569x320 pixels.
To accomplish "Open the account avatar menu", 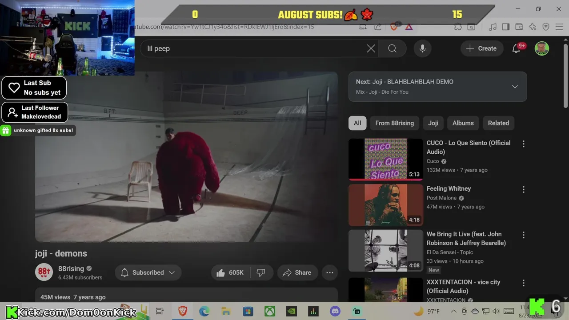I will tap(541, 48).
